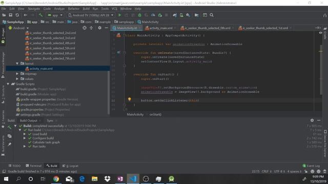The width and height of the screenshot is (328, 184).
Task: Click the Make Project hammer icon
Action: pos(40,15)
